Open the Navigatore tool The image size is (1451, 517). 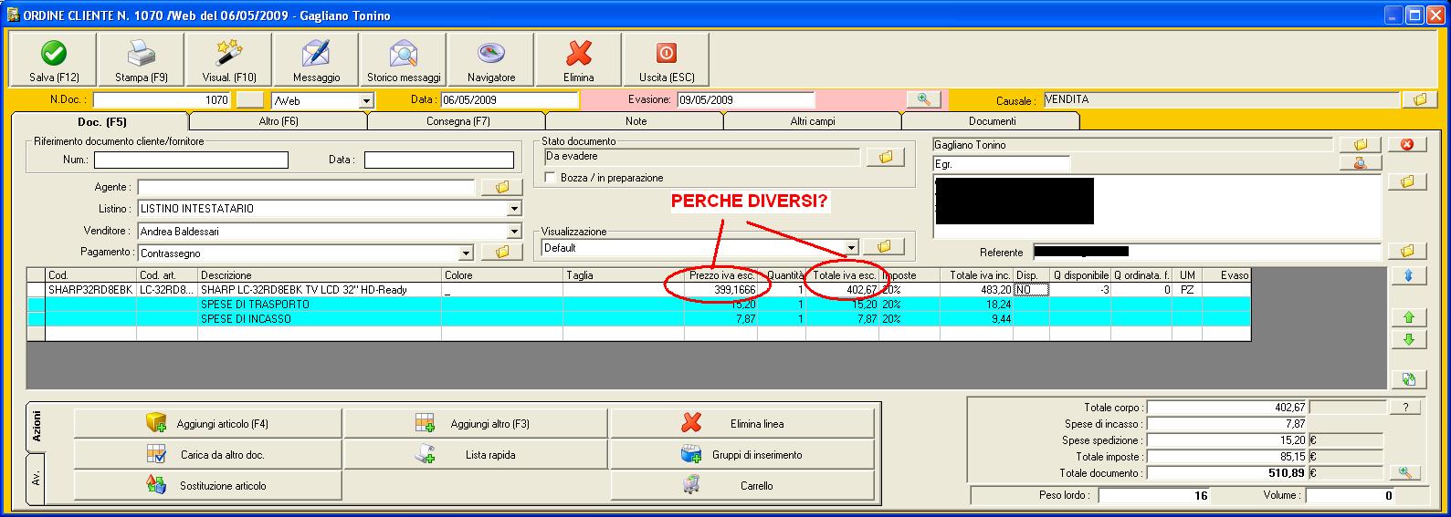[491, 60]
